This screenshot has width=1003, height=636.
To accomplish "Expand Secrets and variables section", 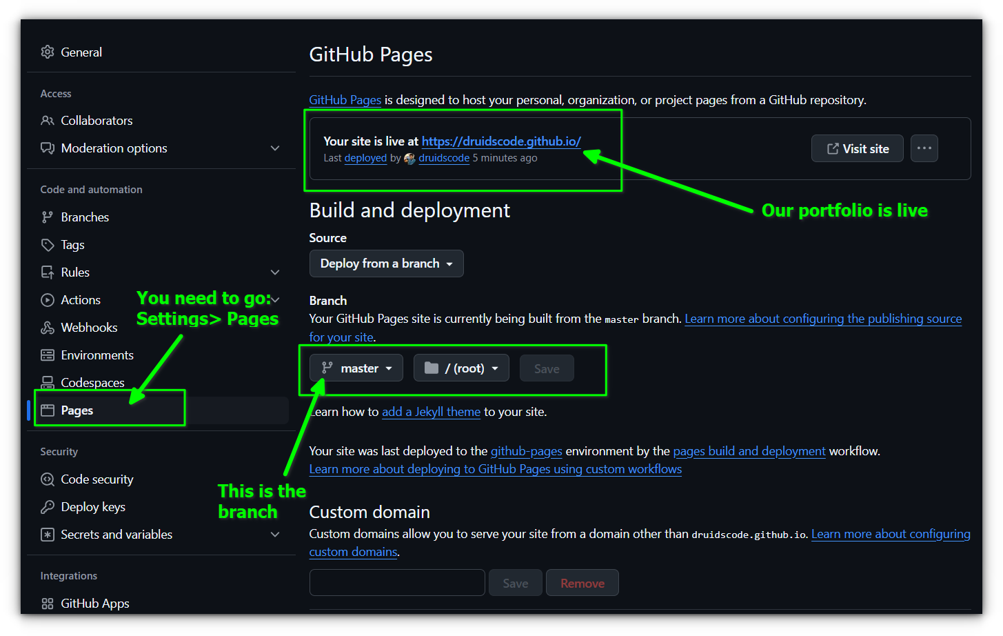I will [x=275, y=535].
